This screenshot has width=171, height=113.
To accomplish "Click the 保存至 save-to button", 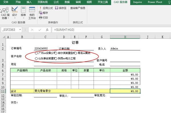I will [61, 8].
